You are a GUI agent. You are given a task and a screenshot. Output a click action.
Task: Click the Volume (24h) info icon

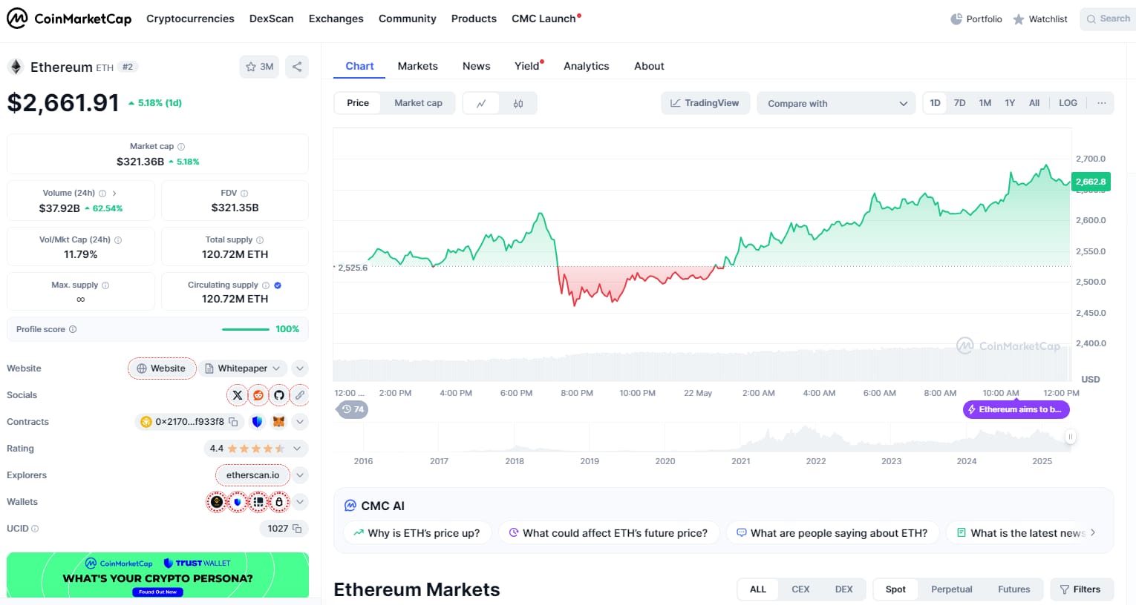102,194
